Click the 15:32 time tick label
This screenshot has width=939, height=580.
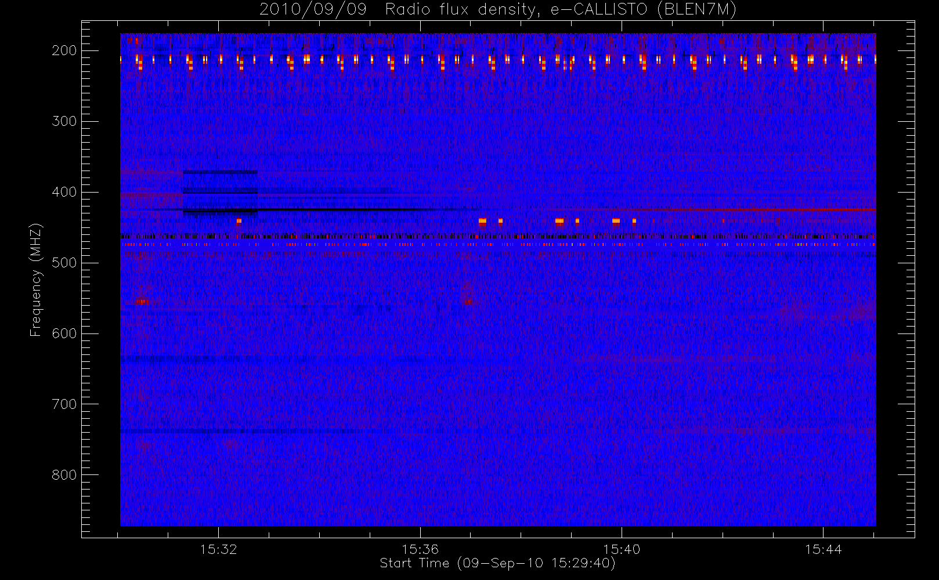pyautogui.click(x=219, y=549)
